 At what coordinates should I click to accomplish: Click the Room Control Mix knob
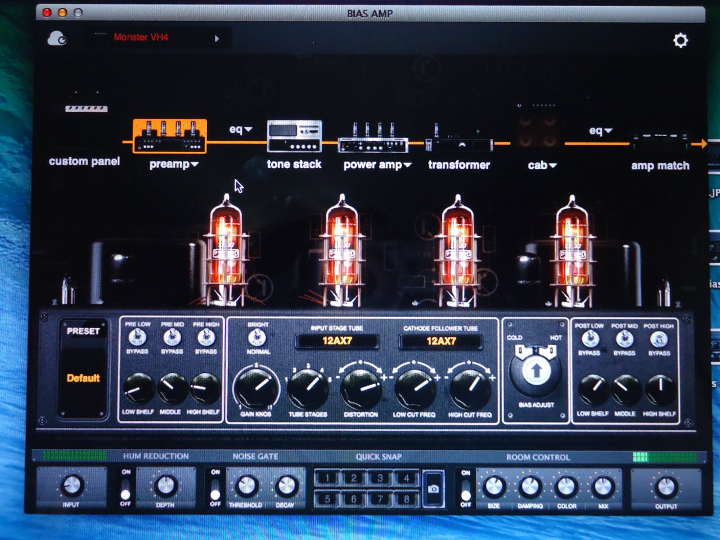pos(602,487)
